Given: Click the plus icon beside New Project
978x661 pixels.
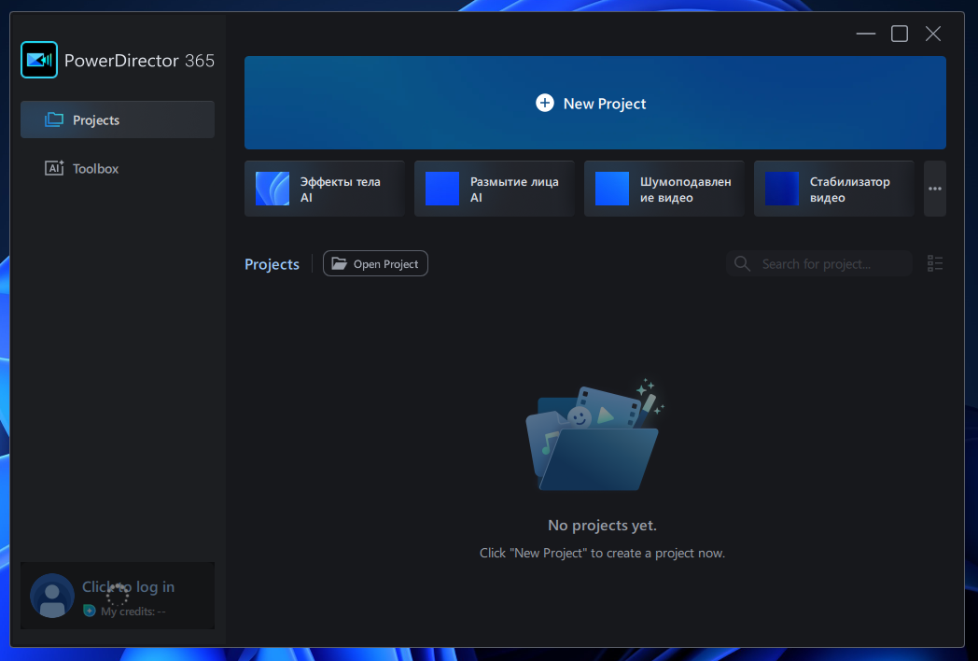Looking at the screenshot, I should 545,104.
